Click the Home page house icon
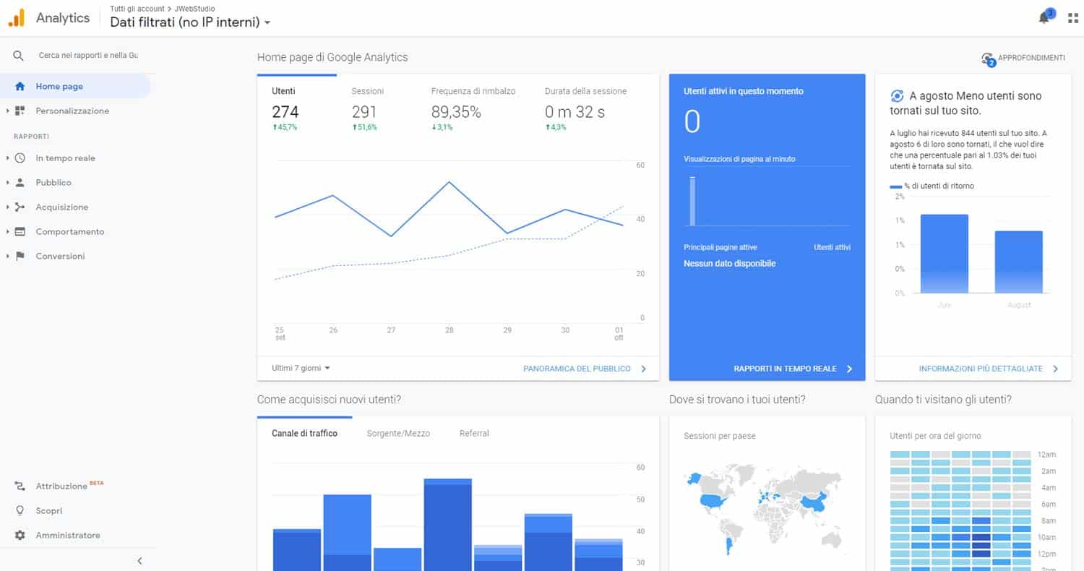The image size is (1084, 571). pyautogui.click(x=20, y=86)
